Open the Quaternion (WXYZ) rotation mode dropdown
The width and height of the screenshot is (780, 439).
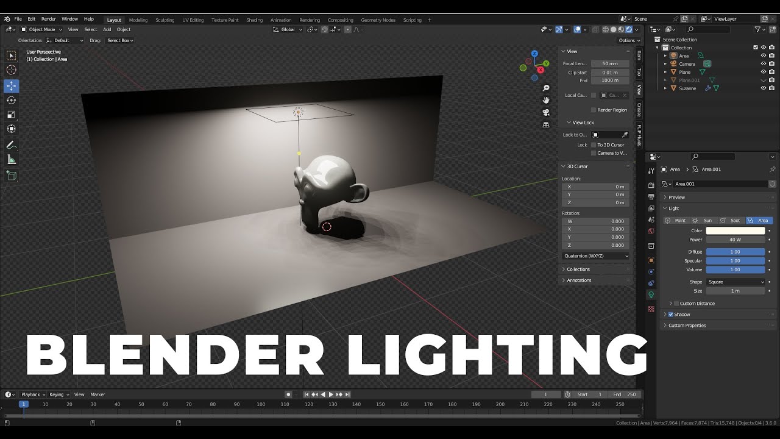coord(595,255)
